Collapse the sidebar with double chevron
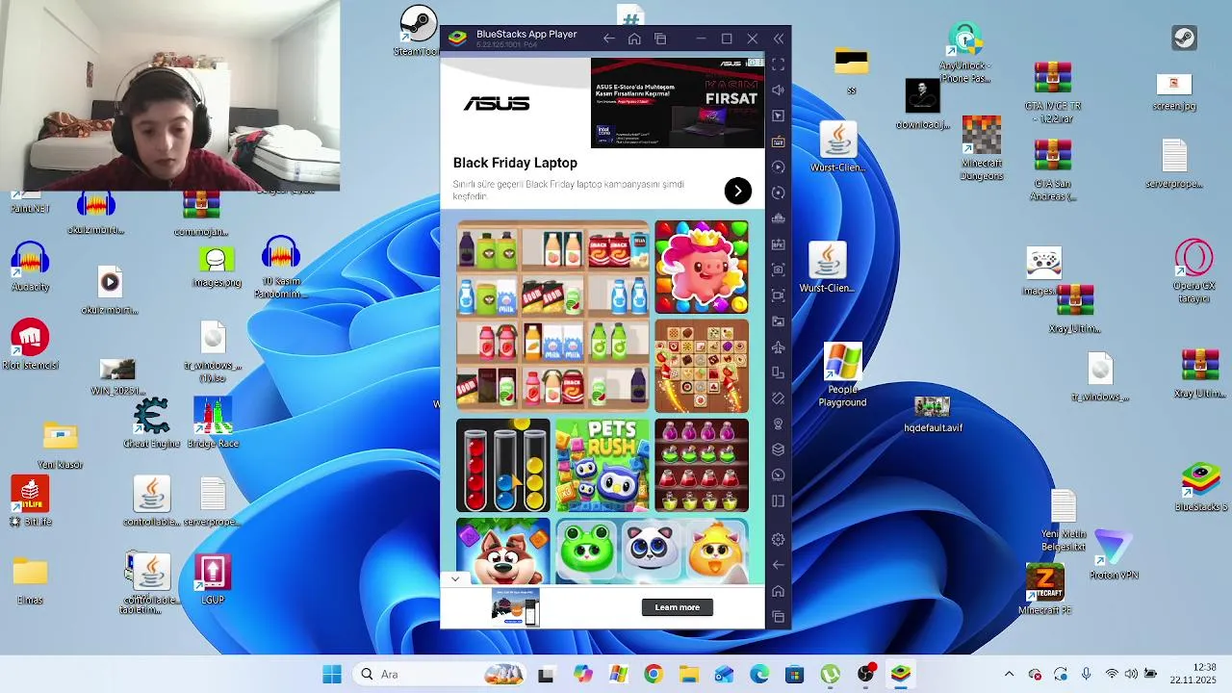Viewport: 1232px width, 693px height. click(779, 38)
